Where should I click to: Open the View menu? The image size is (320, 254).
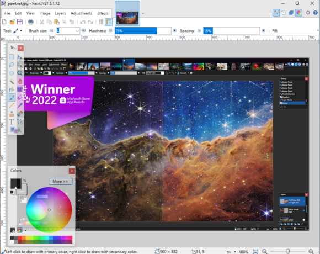pyautogui.click(x=30, y=13)
